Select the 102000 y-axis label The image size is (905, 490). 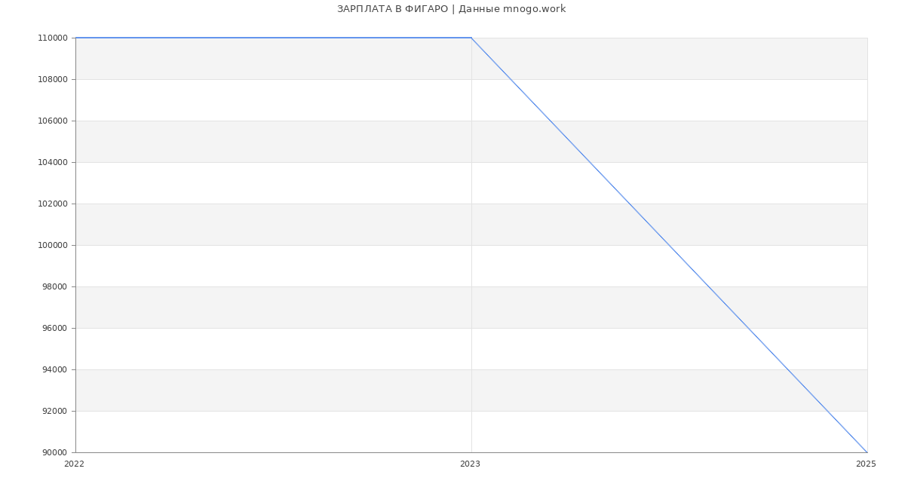(53, 204)
